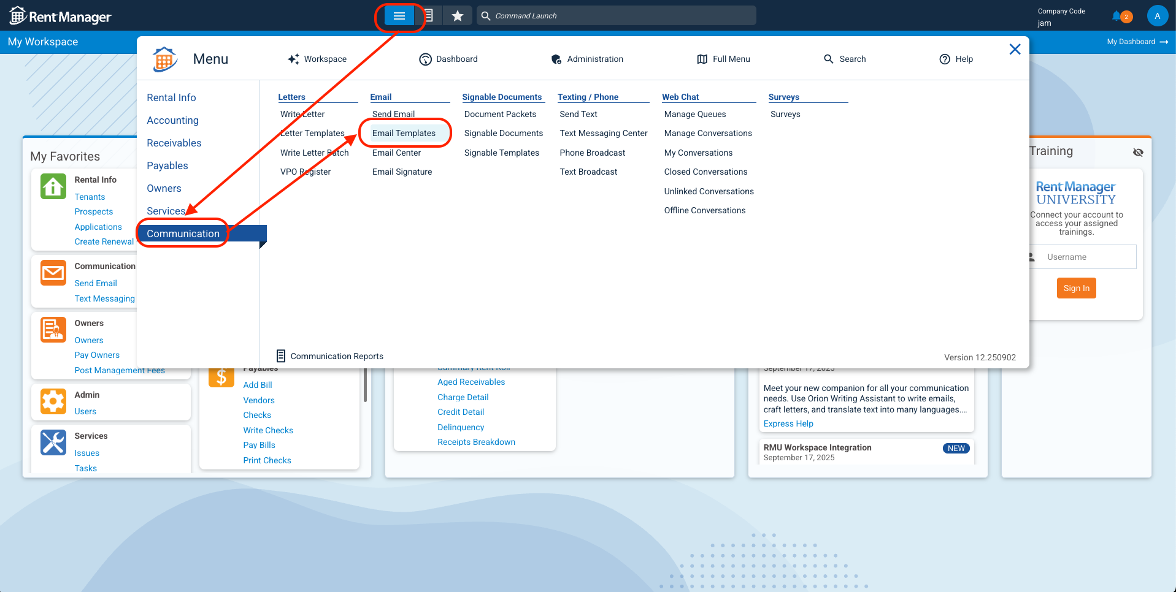The image size is (1176, 592).
Task: Click the Command Launch search field
Action: click(616, 16)
